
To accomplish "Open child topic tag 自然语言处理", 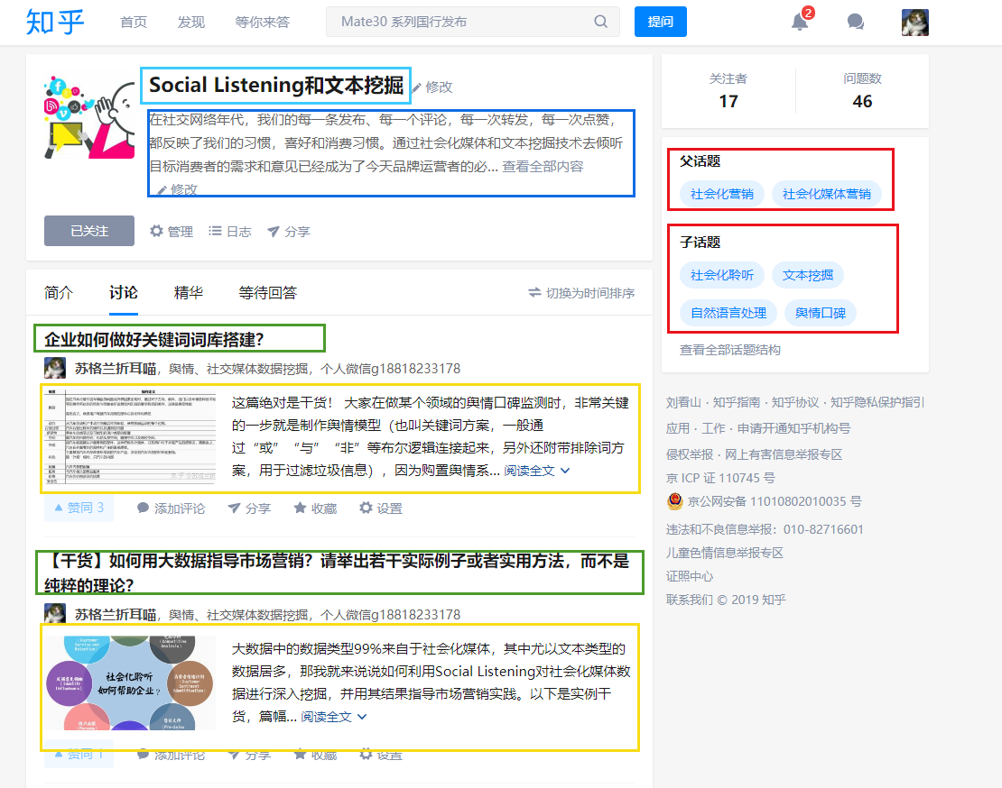I will click(x=728, y=313).
